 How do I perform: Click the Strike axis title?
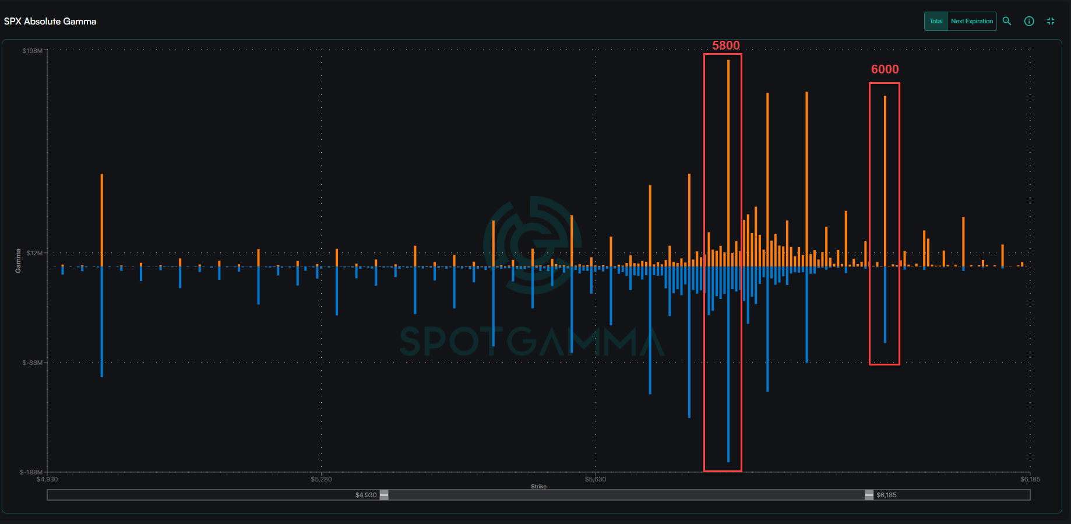(x=539, y=486)
